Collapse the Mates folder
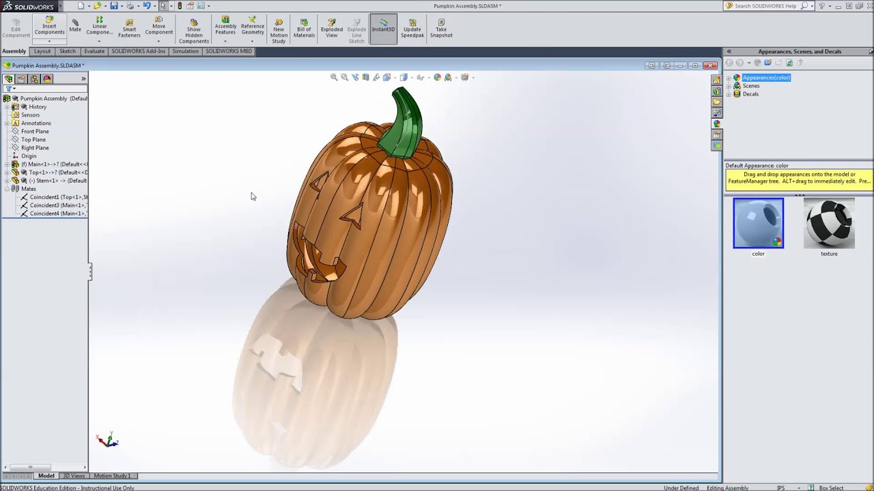This screenshot has width=874, height=491. 7,189
